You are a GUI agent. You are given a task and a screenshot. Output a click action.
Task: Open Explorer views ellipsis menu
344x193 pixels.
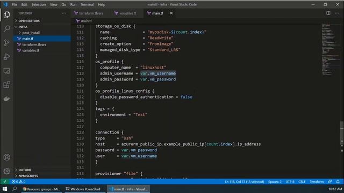coord(64,13)
